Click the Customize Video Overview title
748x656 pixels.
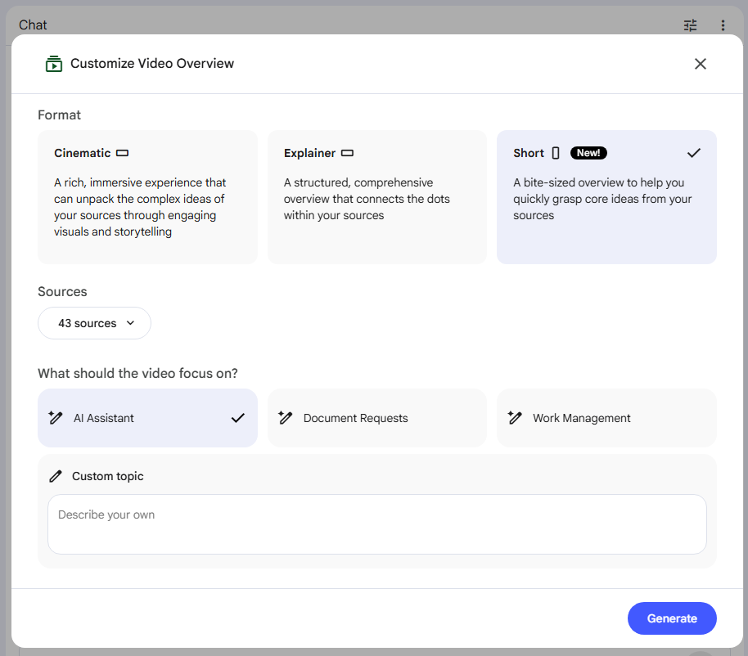point(152,64)
